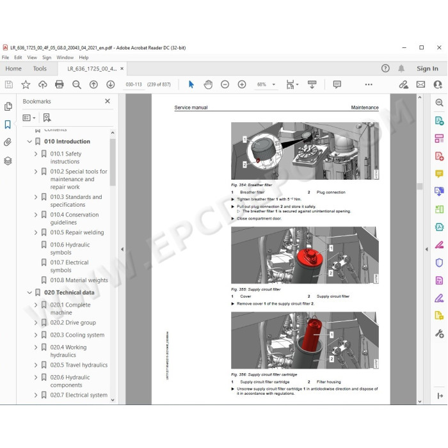Click Sign In button

[427, 68]
